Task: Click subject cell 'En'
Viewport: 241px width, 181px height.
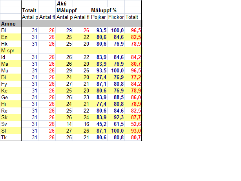Action: pyautogui.click(x=11, y=37)
